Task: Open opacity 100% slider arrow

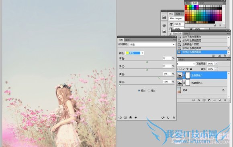Action: click(216, 64)
